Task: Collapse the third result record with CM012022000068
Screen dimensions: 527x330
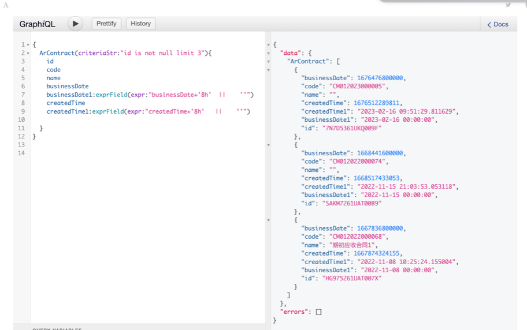Action: coord(268,220)
